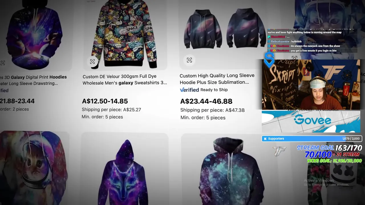Click the blue S logo above webcam
This screenshot has height=205, width=365.
tap(269, 59)
